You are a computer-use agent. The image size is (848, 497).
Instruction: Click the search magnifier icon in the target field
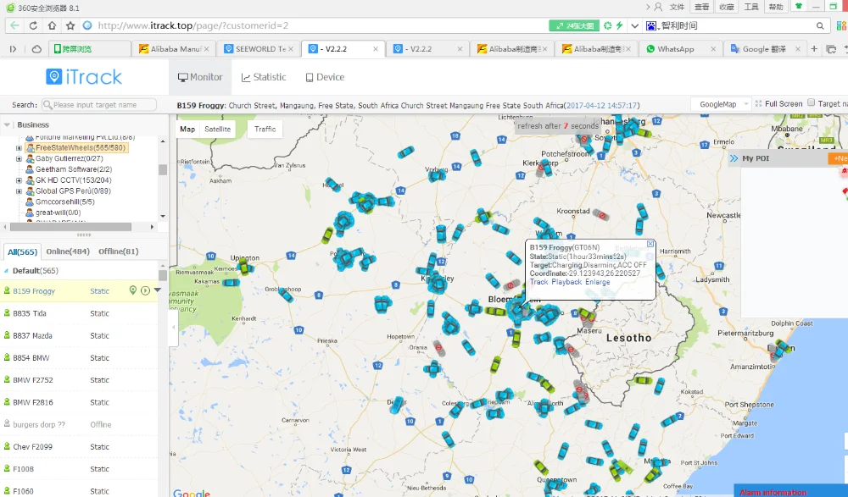(47, 105)
